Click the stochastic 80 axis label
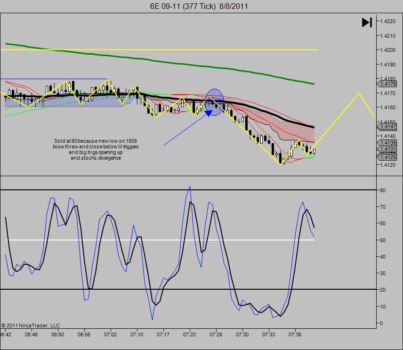 tap(383, 190)
